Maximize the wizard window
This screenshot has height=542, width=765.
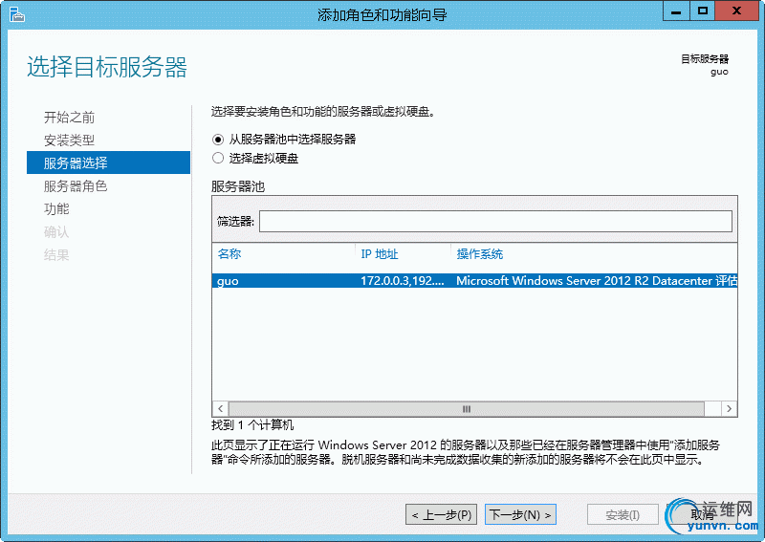(703, 11)
